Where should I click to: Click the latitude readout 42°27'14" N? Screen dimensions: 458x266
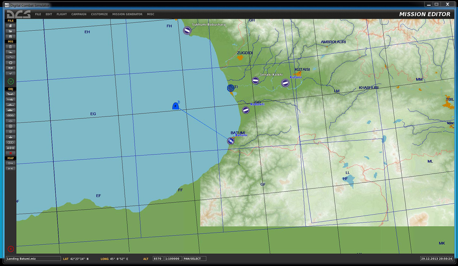tap(79, 259)
